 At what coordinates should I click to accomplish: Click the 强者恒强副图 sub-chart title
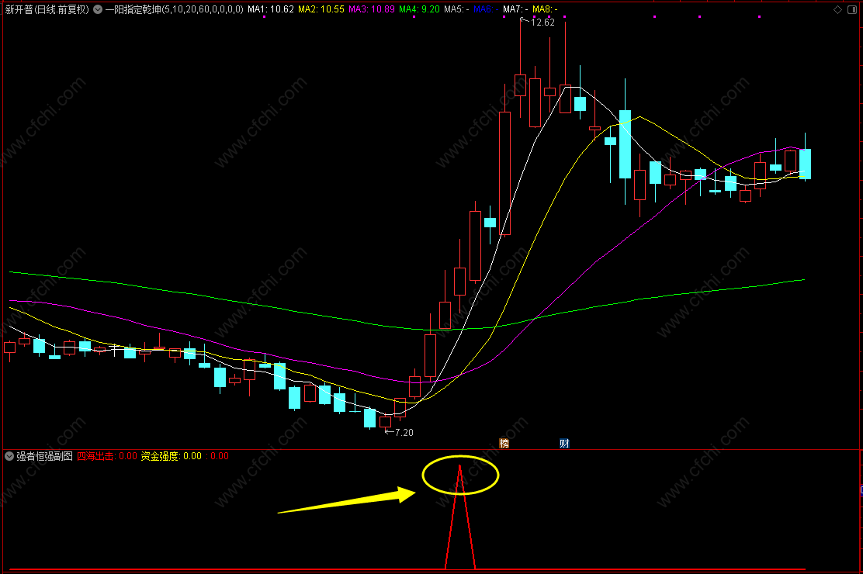coord(44,456)
